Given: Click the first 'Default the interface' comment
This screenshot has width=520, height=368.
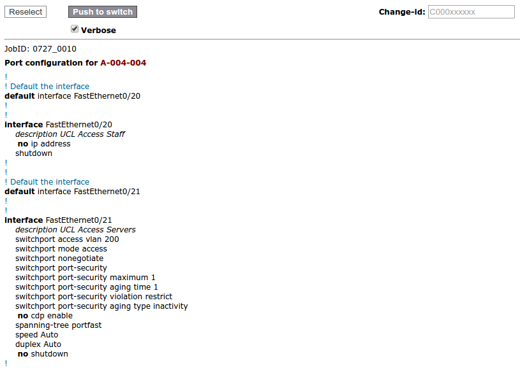Looking at the screenshot, I should pyautogui.click(x=50, y=87).
